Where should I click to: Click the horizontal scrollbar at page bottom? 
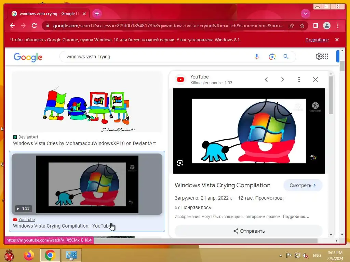(205, 241)
